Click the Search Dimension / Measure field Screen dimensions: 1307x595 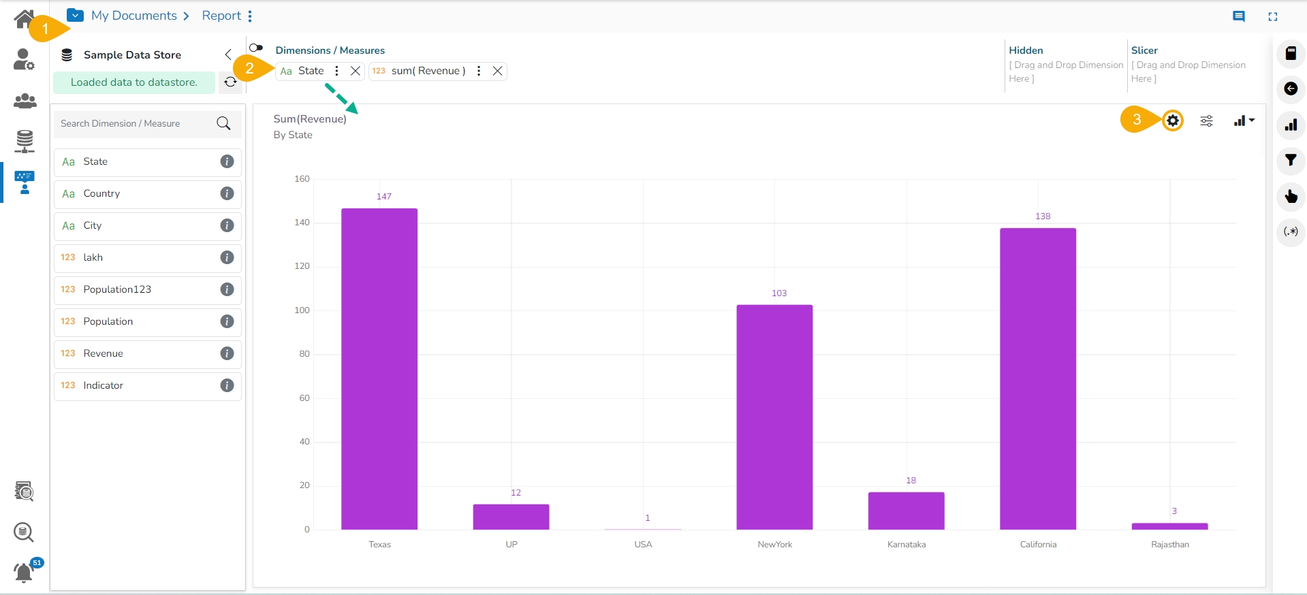(136, 124)
